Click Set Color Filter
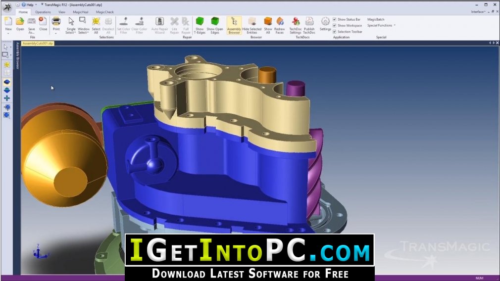500x281 pixels. [x=123, y=26]
